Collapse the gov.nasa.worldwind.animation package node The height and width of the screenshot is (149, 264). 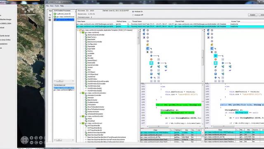(80, 93)
